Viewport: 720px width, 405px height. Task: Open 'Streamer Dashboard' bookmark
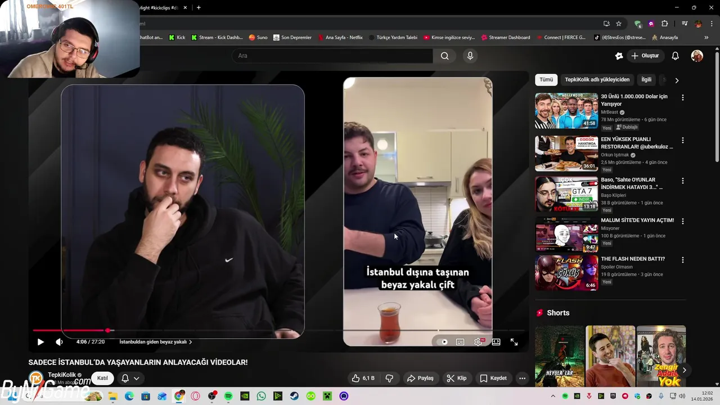[506, 37]
